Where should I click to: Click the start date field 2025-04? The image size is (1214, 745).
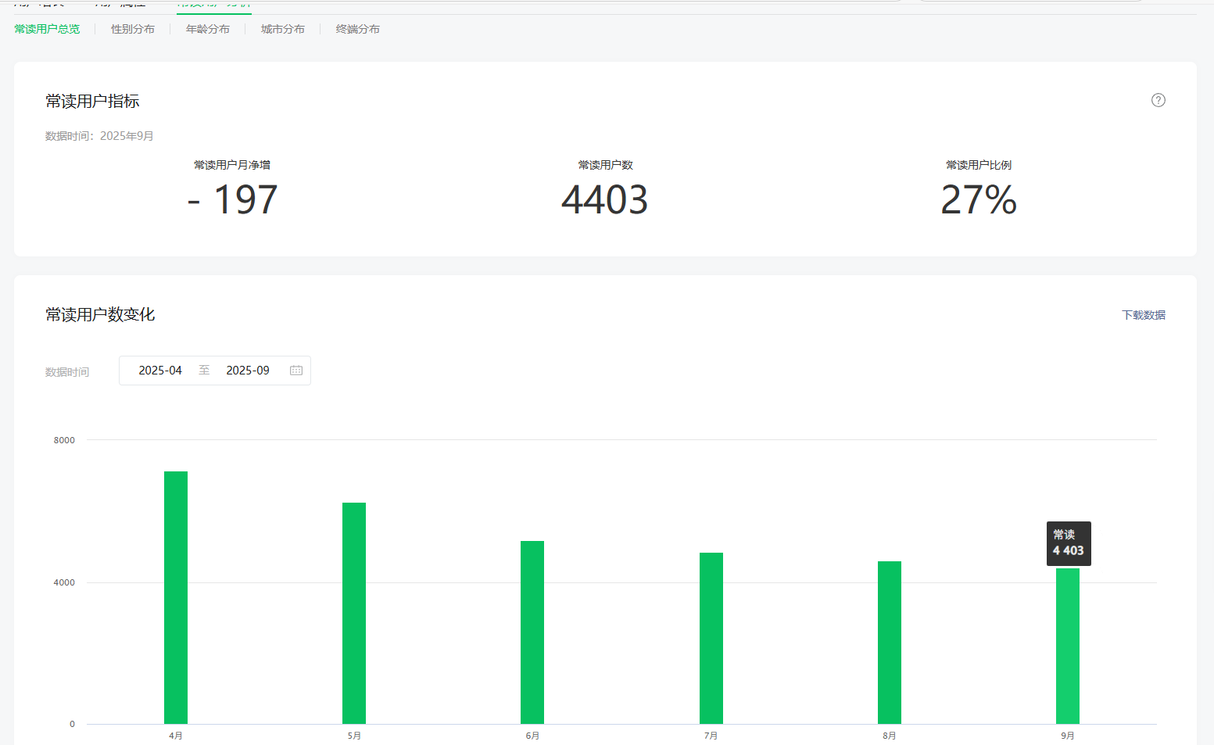(x=160, y=371)
